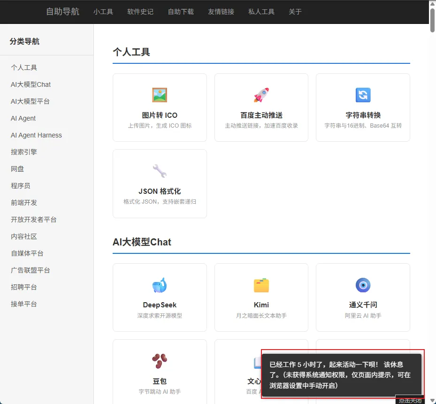436x404 pixels.
Task: Click the 深度求索开源模型 description
Action: 160,316
